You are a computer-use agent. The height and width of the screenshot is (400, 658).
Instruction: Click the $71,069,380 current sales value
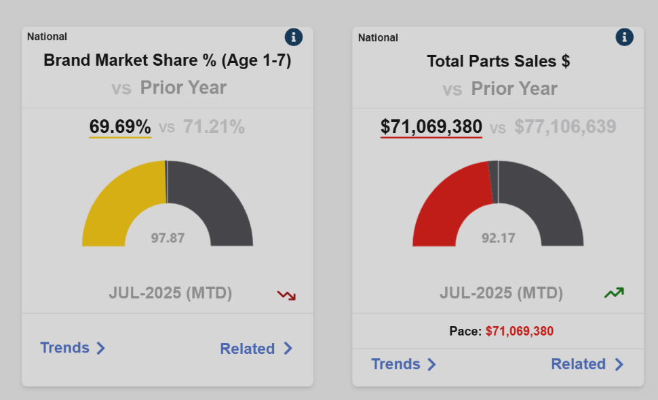(x=431, y=127)
